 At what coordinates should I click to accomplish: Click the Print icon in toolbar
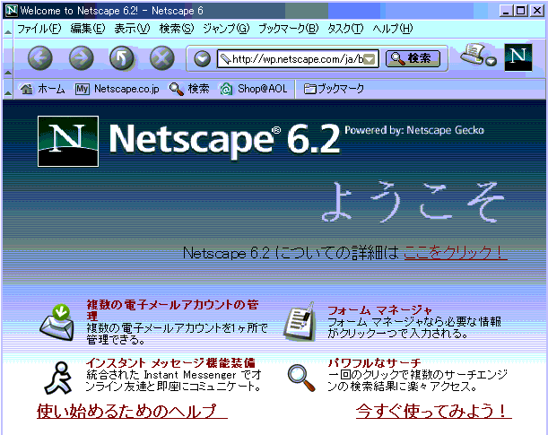pyautogui.click(x=474, y=57)
